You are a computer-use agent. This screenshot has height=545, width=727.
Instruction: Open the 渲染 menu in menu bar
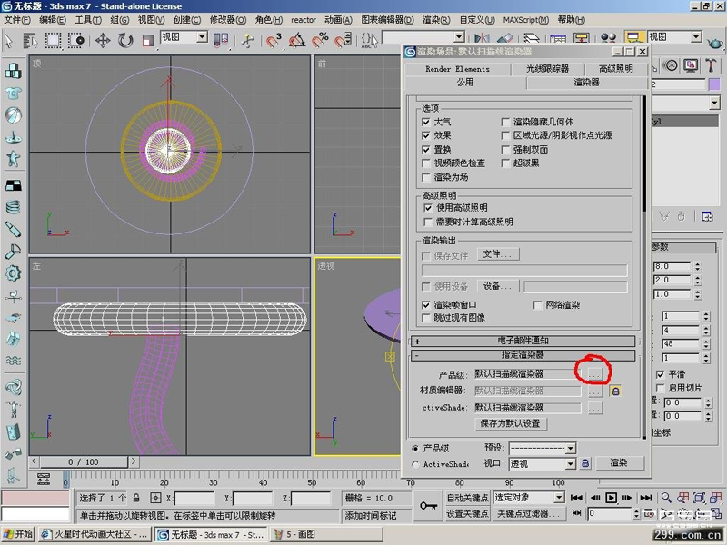[436, 20]
